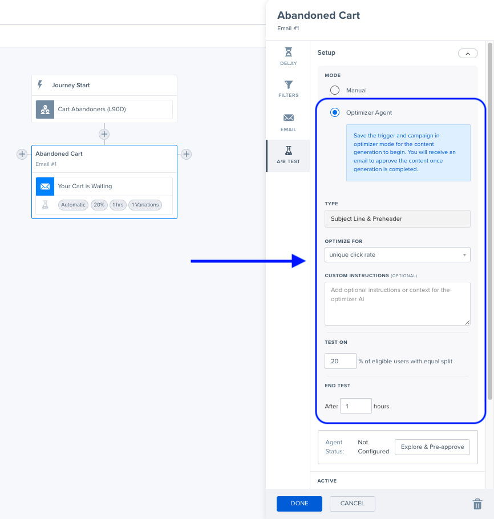
Task: Open the Optimize For dropdown
Action: 397,254
